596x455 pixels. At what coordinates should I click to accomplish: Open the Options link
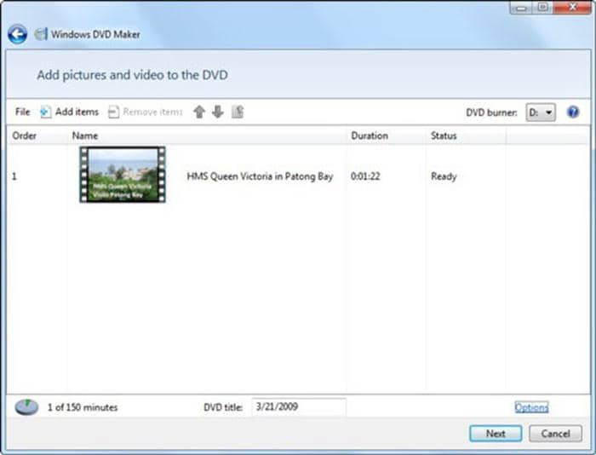531,407
